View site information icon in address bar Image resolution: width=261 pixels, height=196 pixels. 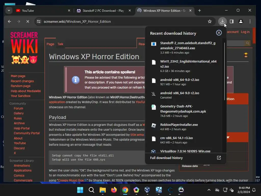tap(39, 21)
